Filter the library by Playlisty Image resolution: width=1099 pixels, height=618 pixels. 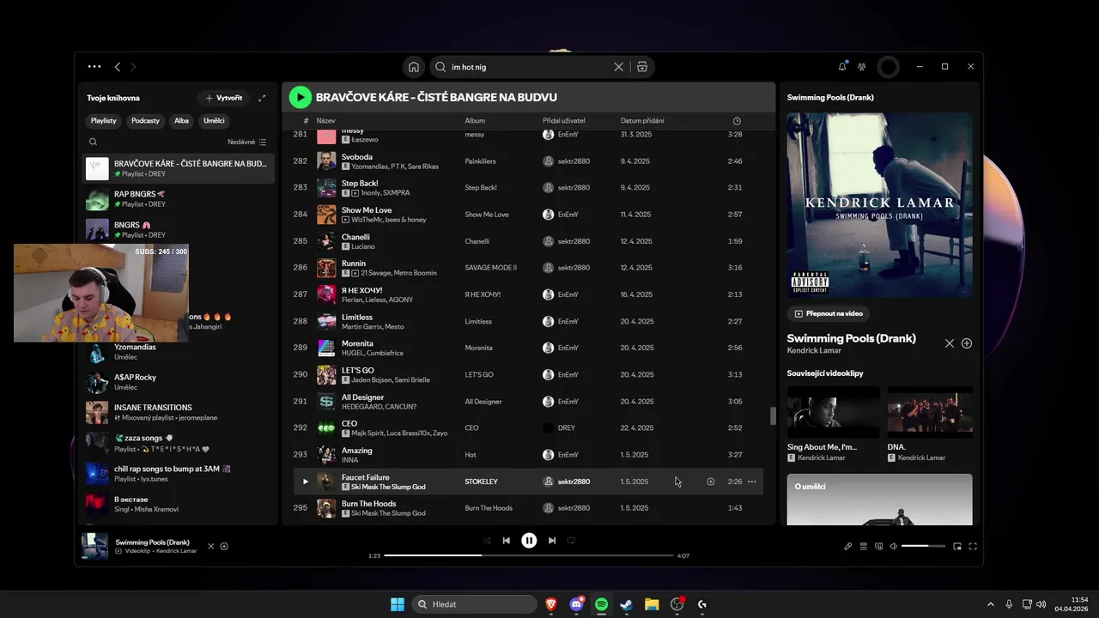104,121
